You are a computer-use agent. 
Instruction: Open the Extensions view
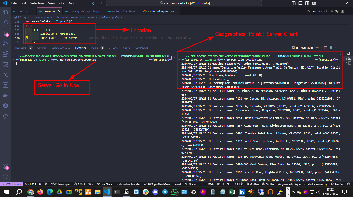coord(5,54)
